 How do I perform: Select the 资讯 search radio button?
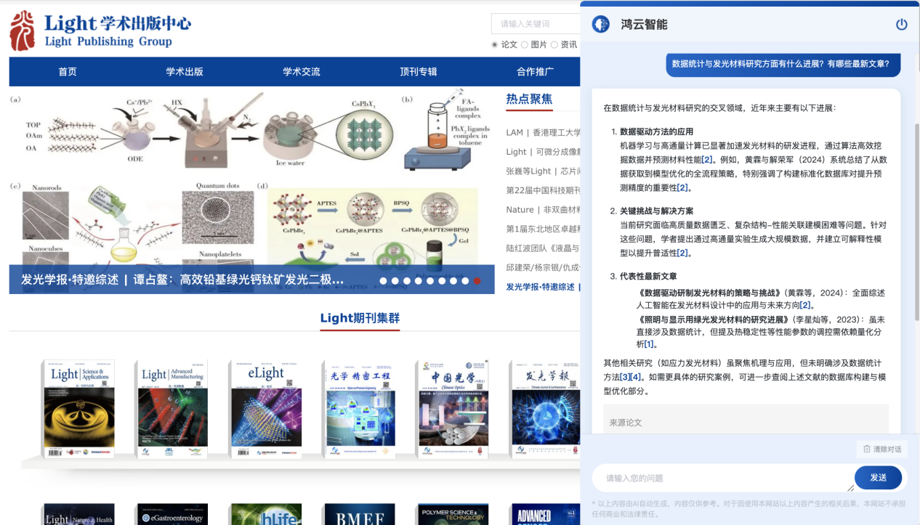(x=555, y=44)
